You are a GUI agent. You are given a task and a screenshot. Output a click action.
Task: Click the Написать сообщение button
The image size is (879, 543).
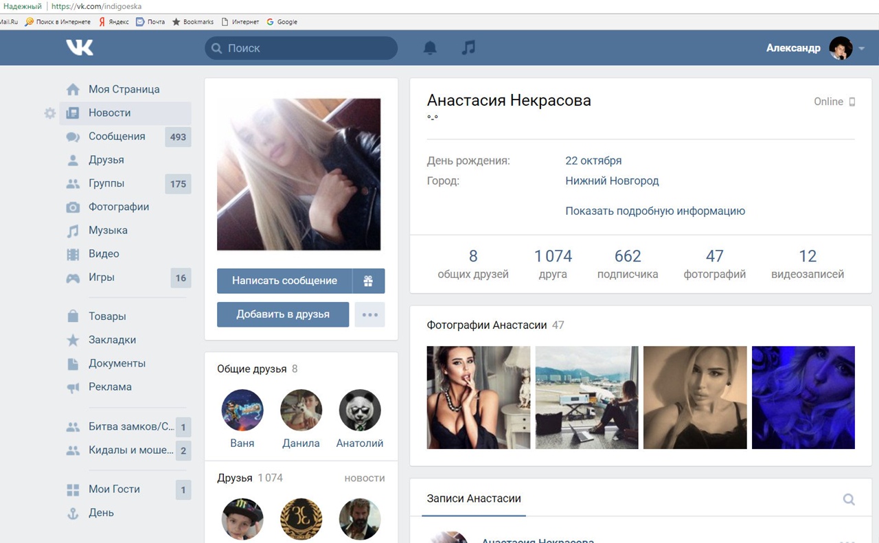tap(284, 281)
